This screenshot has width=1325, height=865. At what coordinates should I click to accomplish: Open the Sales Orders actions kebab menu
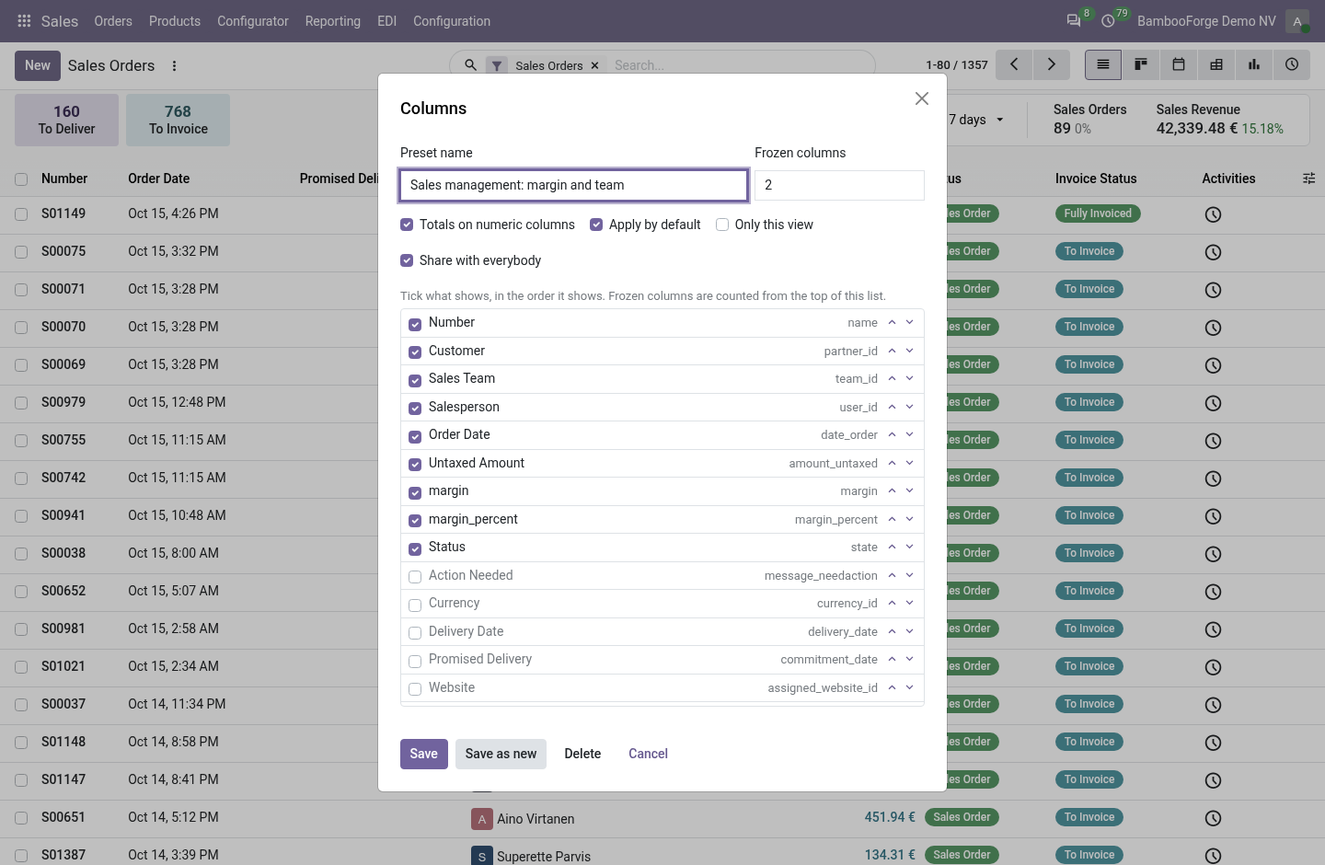click(x=174, y=66)
